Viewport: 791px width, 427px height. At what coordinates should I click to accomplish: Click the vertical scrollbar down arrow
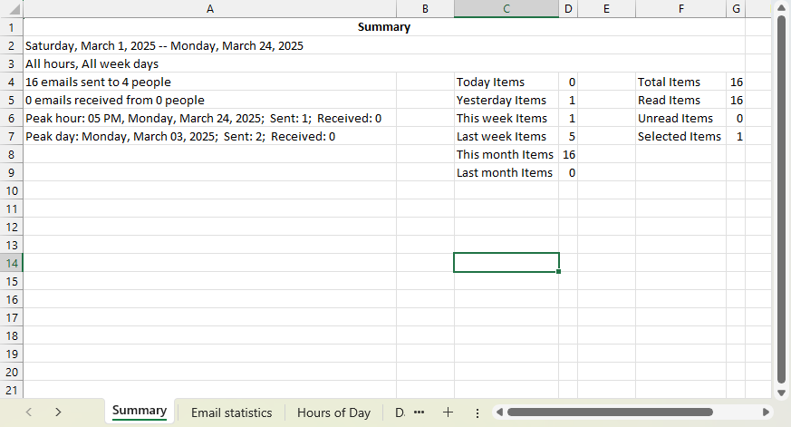tap(781, 392)
